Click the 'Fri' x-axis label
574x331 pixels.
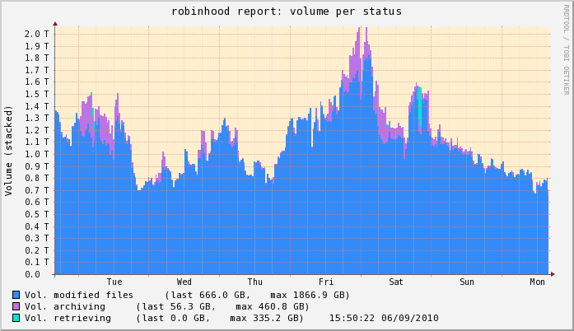point(326,282)
